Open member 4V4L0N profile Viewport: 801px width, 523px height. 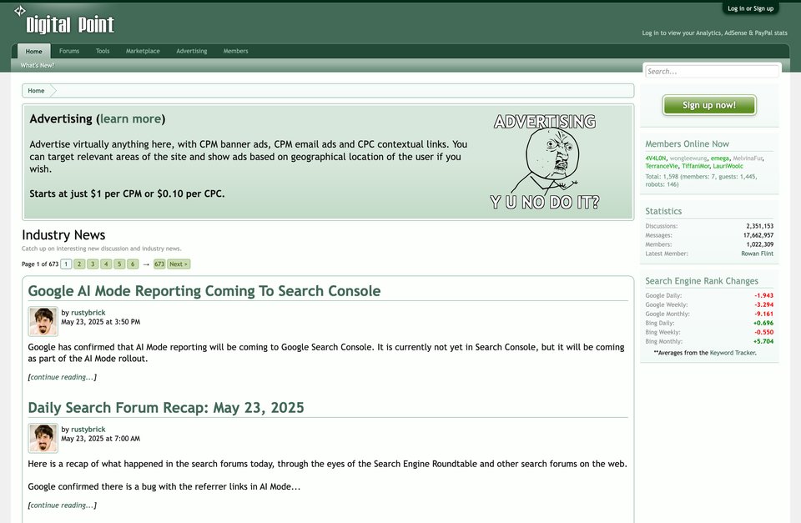pos(656,158)
